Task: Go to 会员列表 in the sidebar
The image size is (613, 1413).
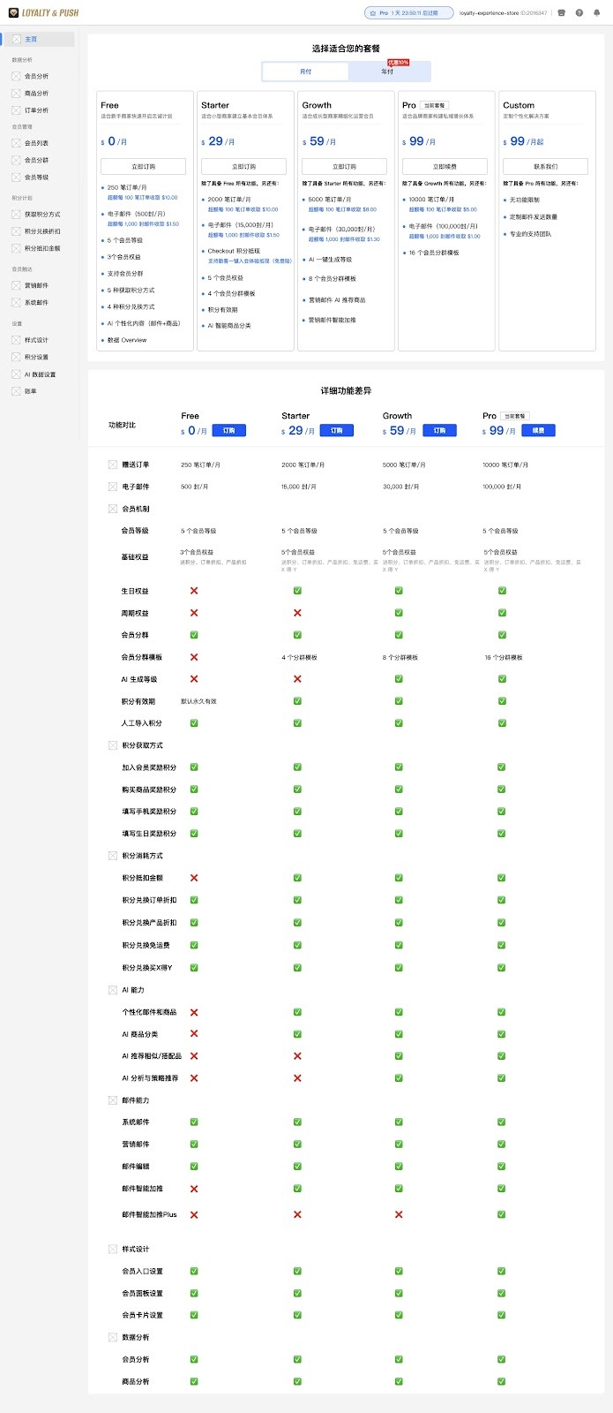Action: tap(36, 143)
